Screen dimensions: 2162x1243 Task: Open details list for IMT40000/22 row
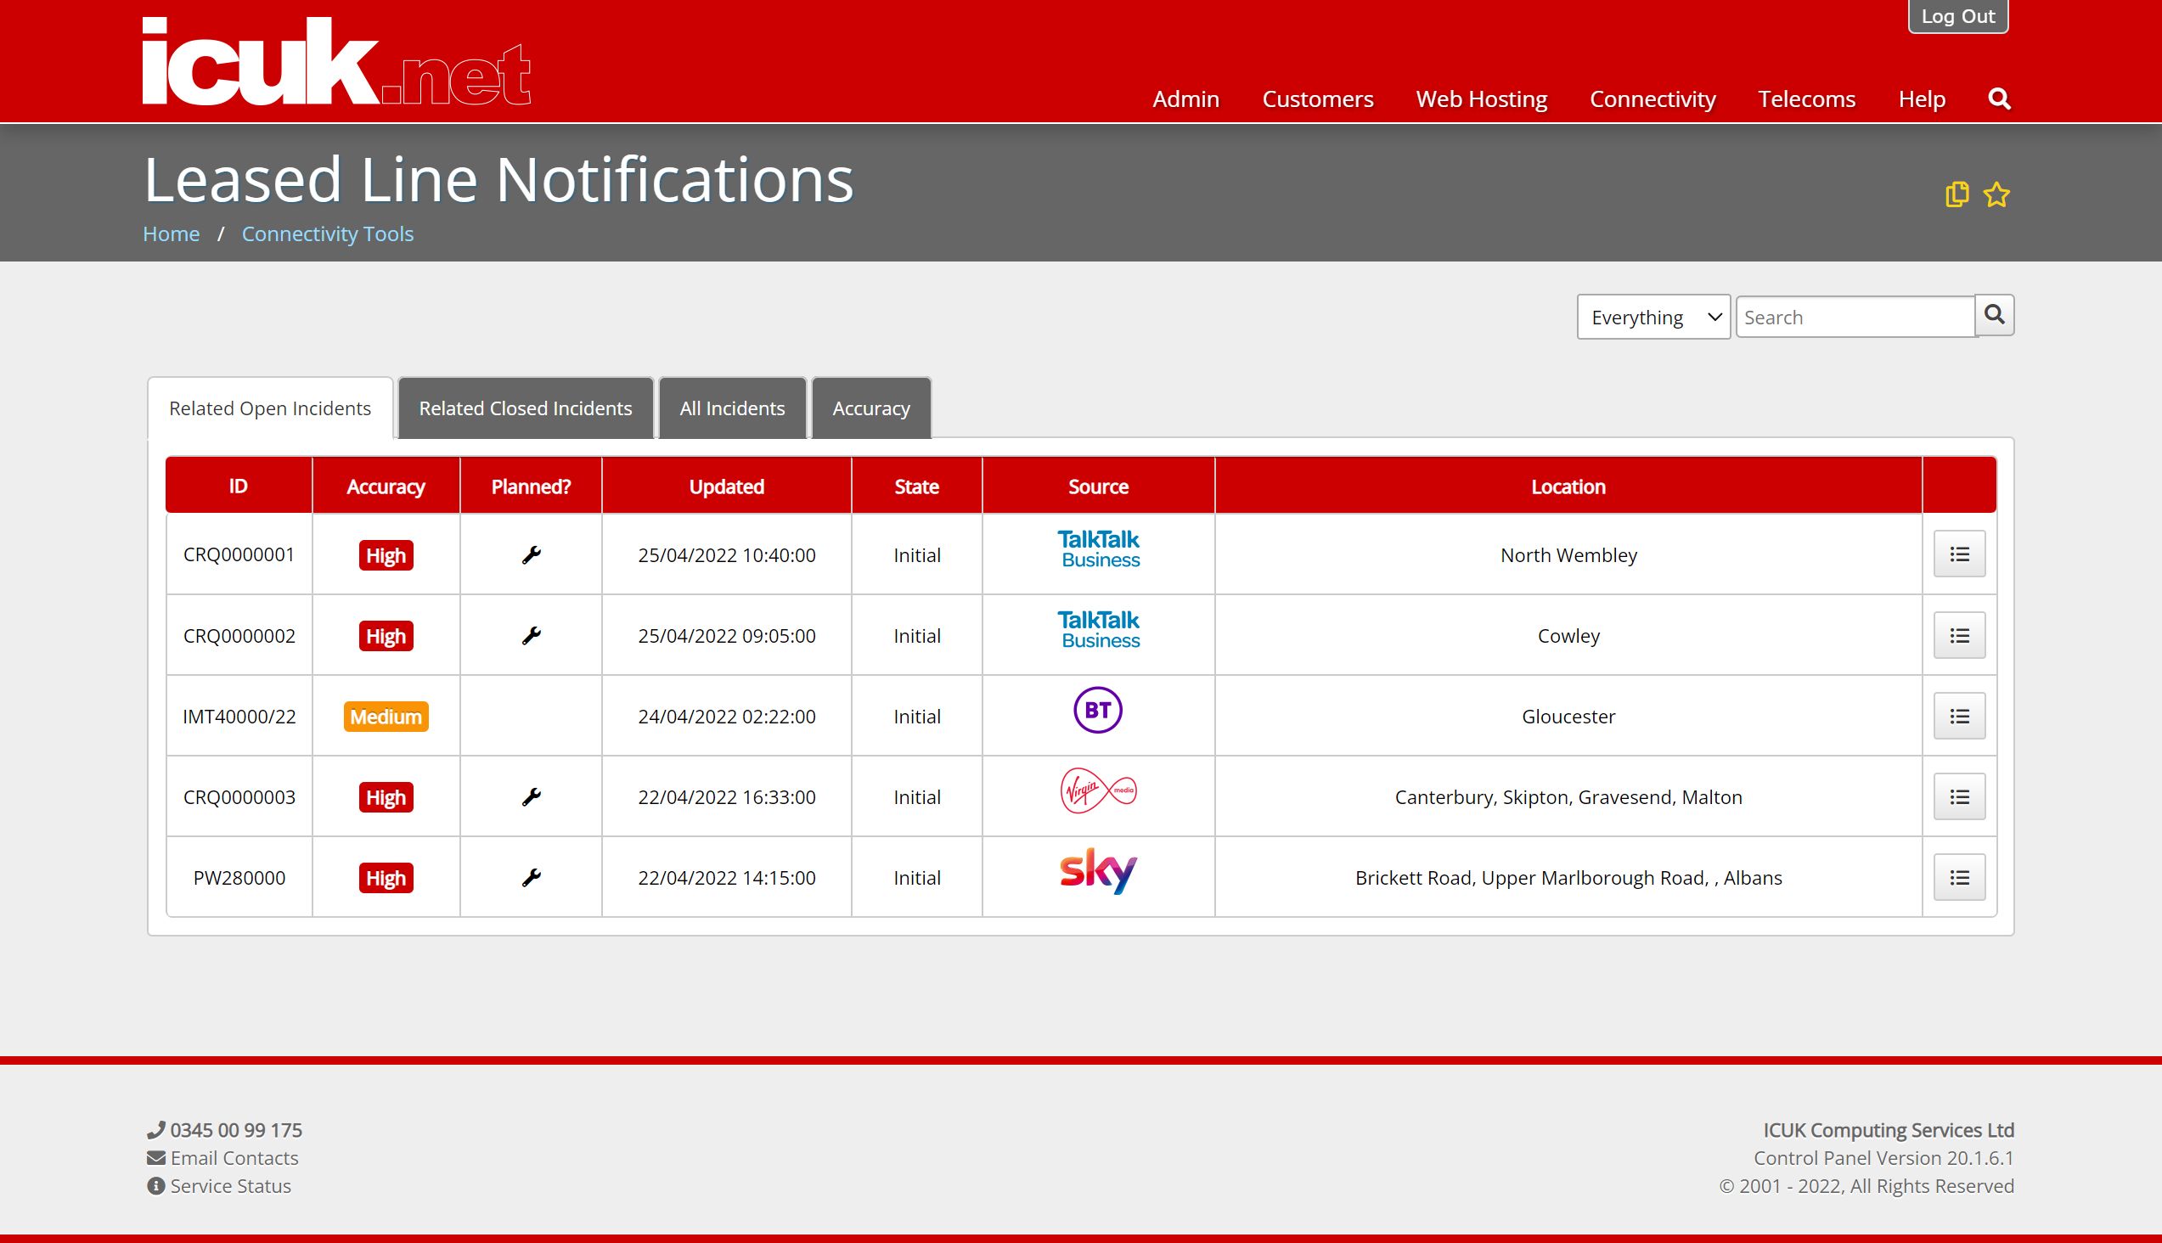click(x=1960, y=716)
